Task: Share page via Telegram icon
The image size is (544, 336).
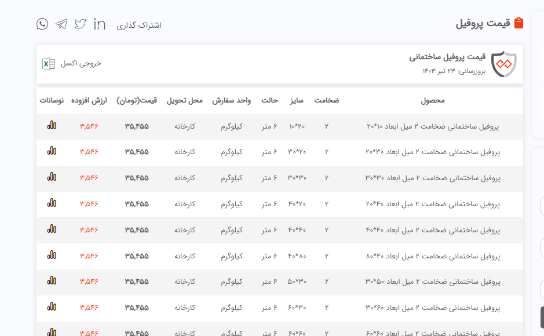Action: (61, 24)
